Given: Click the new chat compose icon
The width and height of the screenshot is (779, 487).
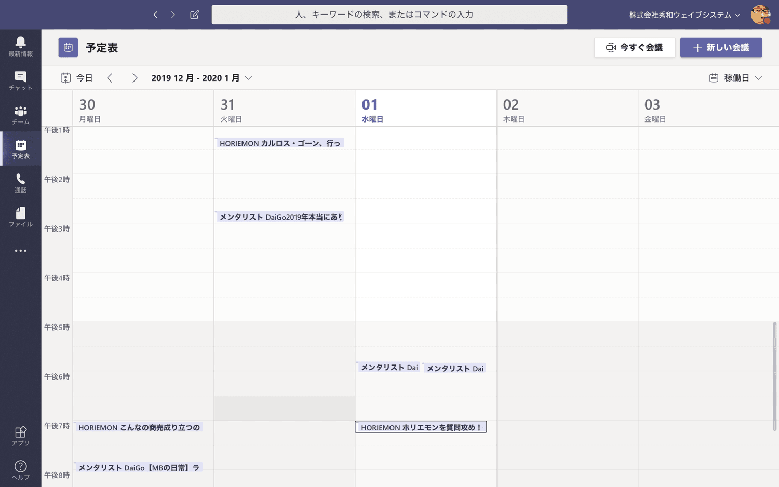Looking at the screenshot, I should (194, 15).
